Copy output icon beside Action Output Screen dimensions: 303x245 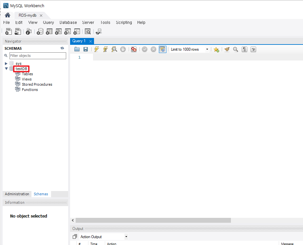pos(75,236)
